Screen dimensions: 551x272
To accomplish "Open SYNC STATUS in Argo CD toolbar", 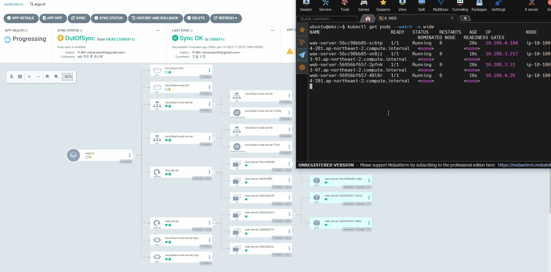I will [x=109, y=18].
